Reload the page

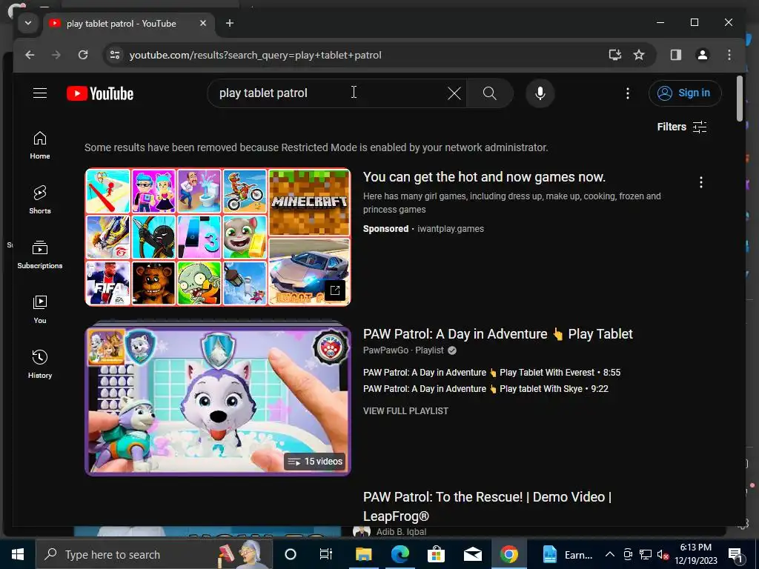pyautogui.click(x=83, y=55)
